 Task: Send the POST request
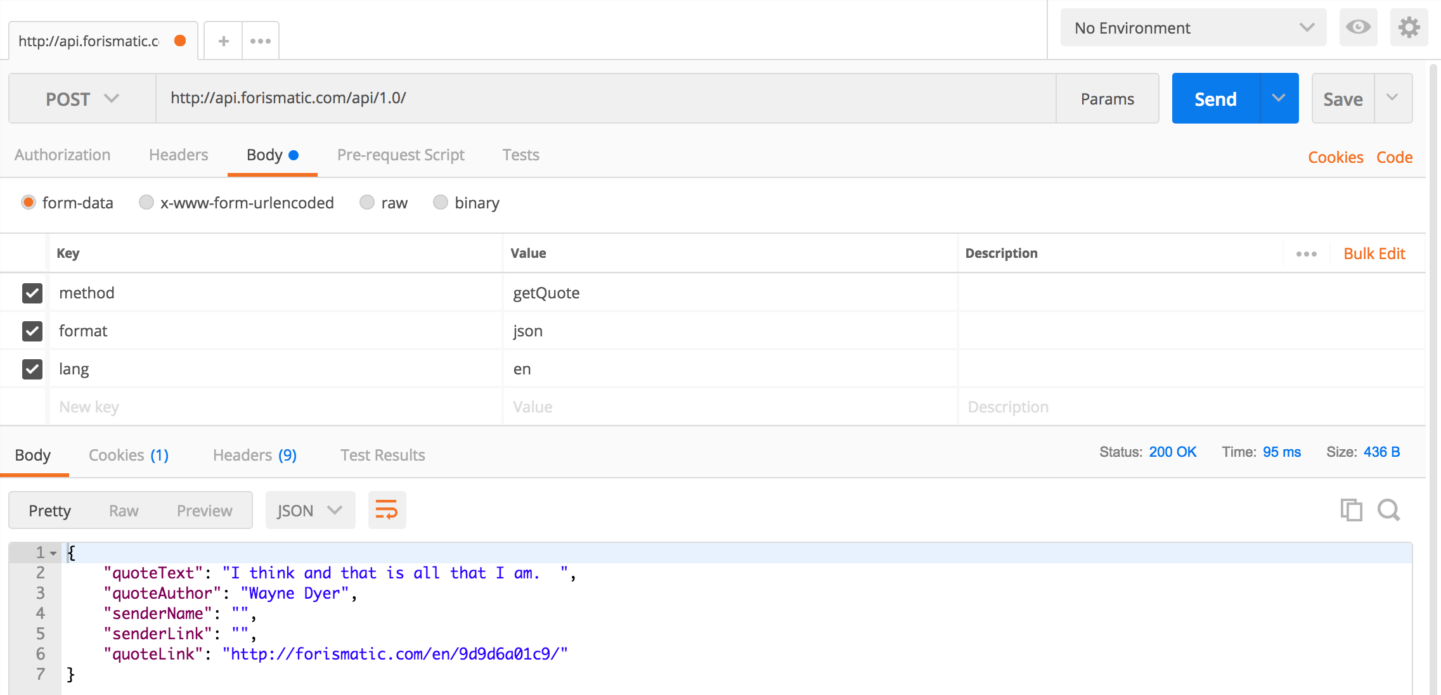point(1216,99)
